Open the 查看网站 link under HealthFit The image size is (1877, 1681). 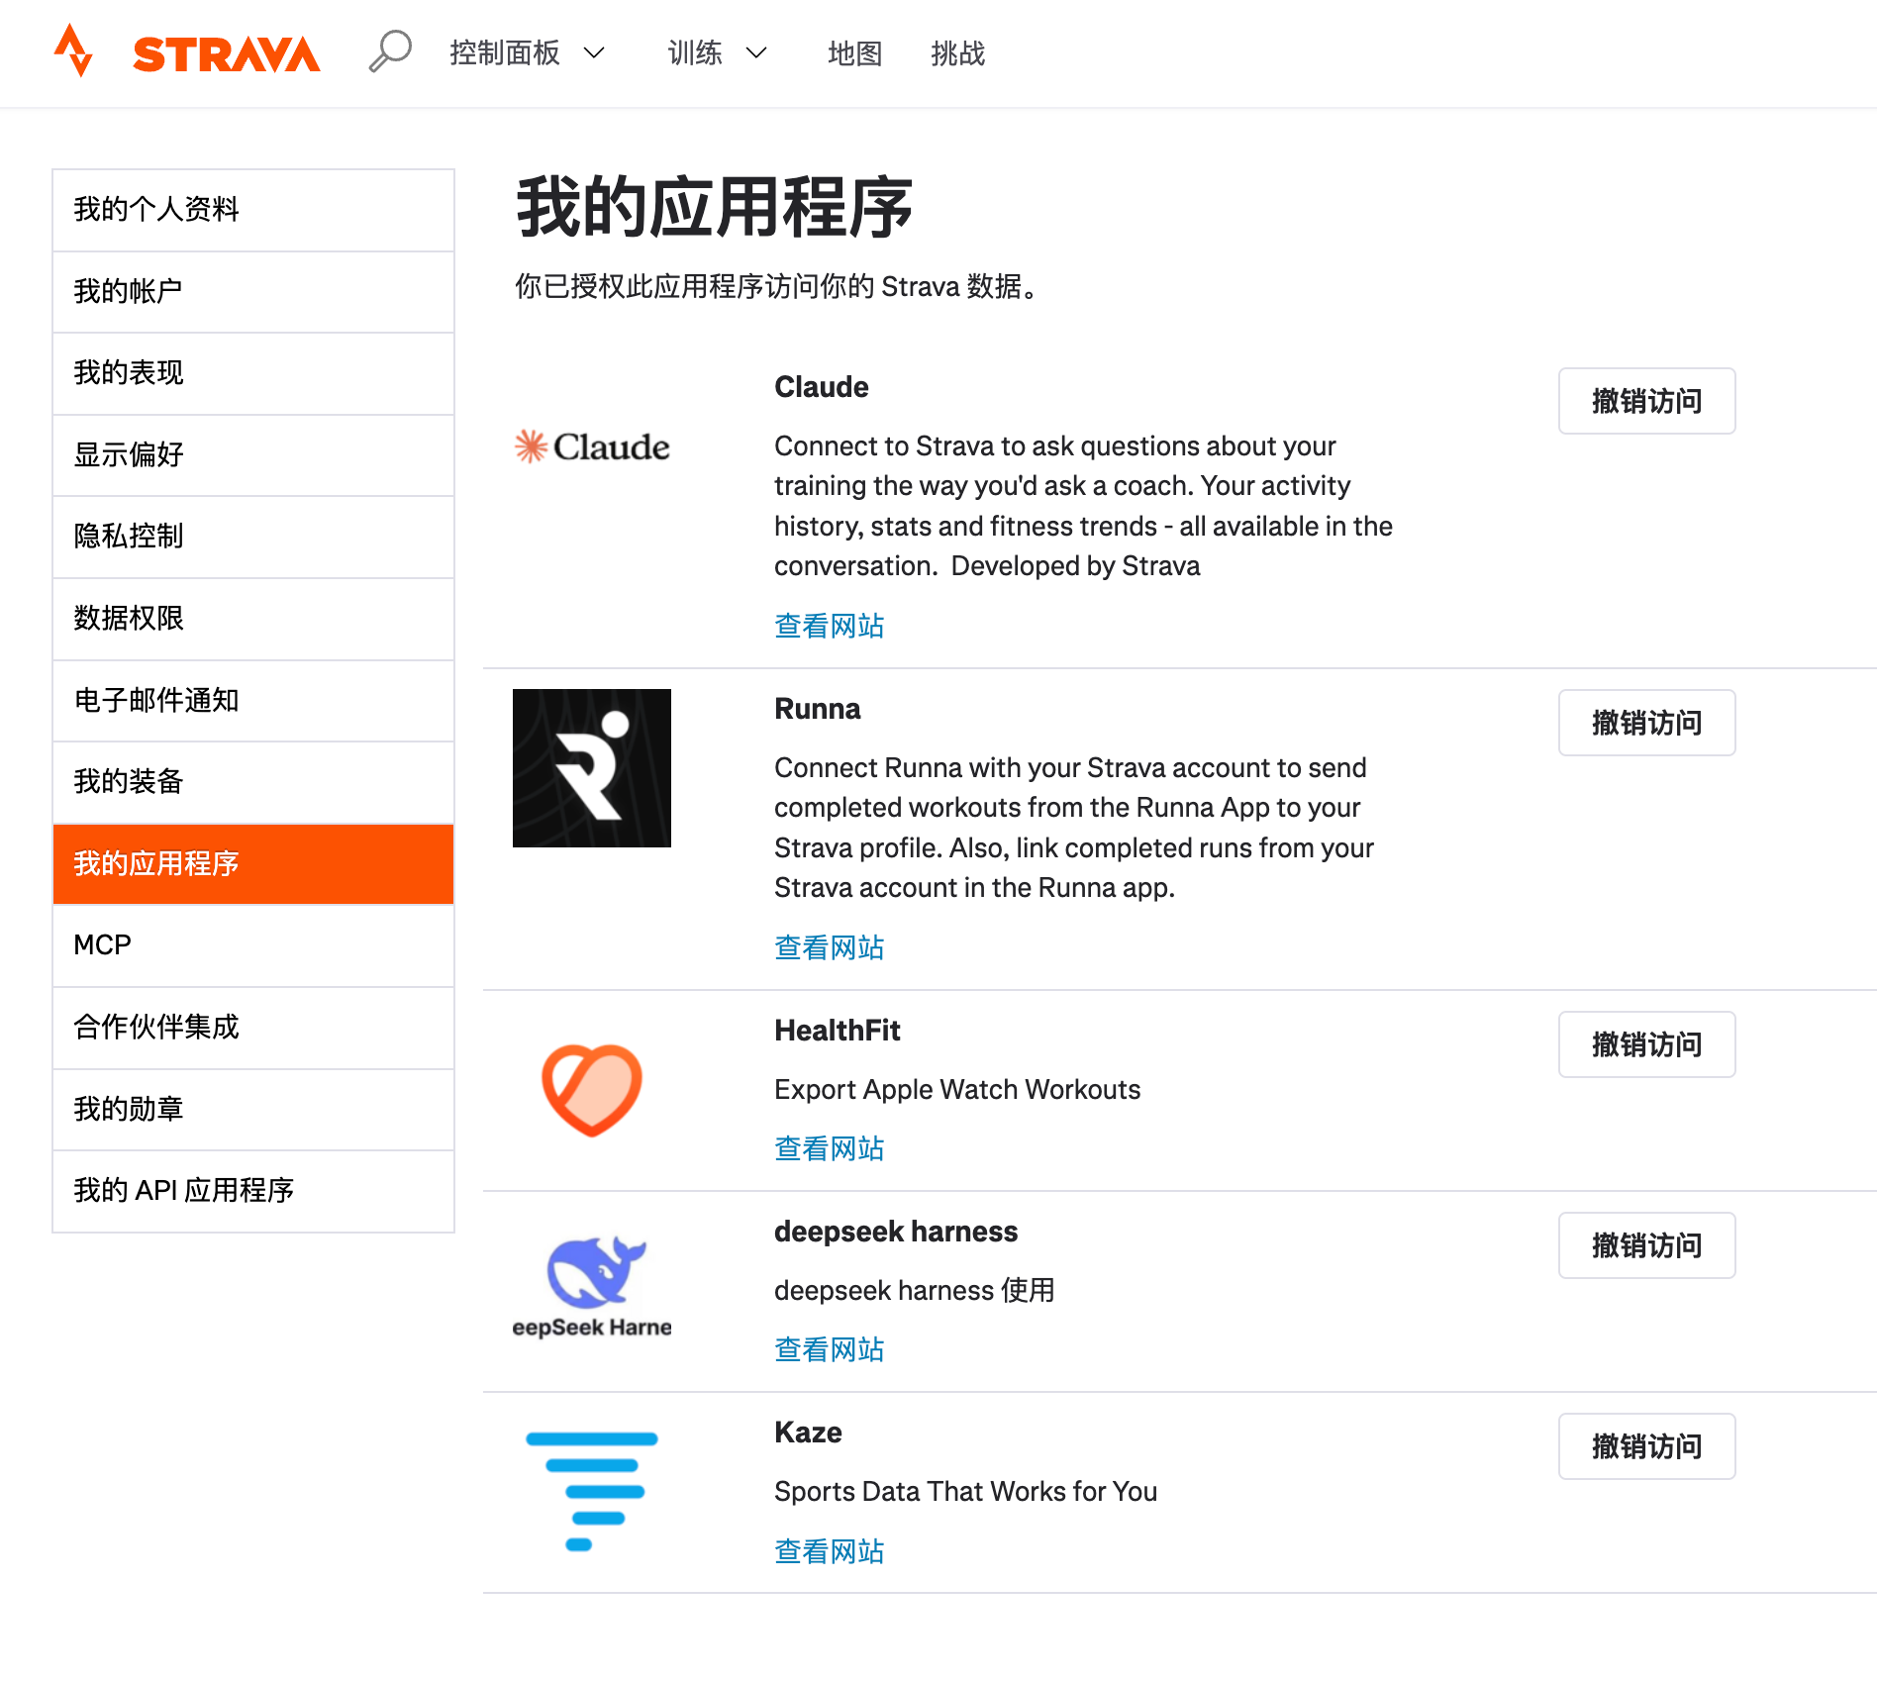[829, 1148]
